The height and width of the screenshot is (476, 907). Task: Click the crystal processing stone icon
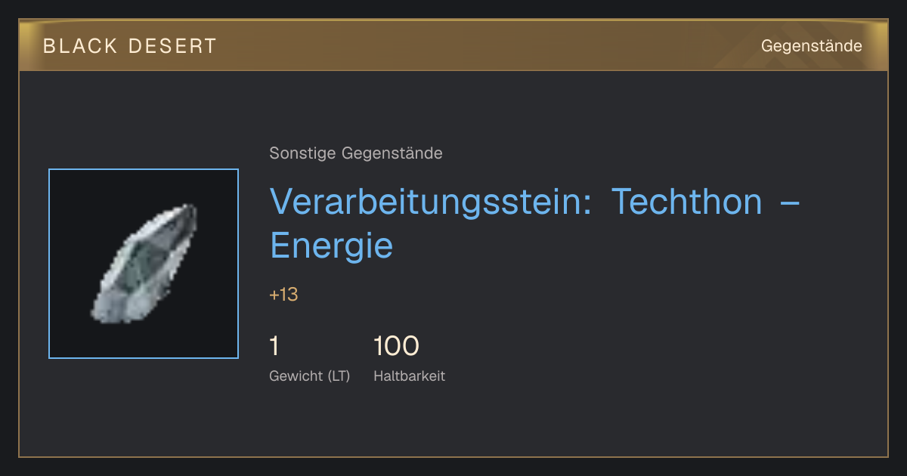click(x=144, y=264)
